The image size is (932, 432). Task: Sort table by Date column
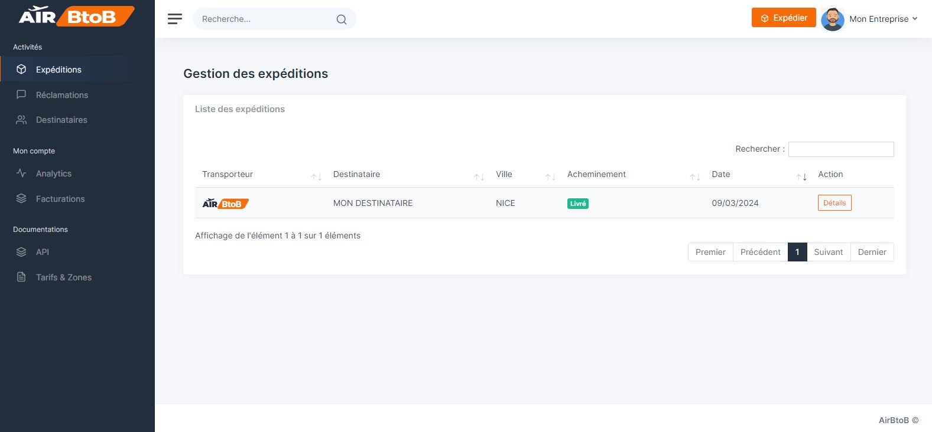(x=721, y=174)
